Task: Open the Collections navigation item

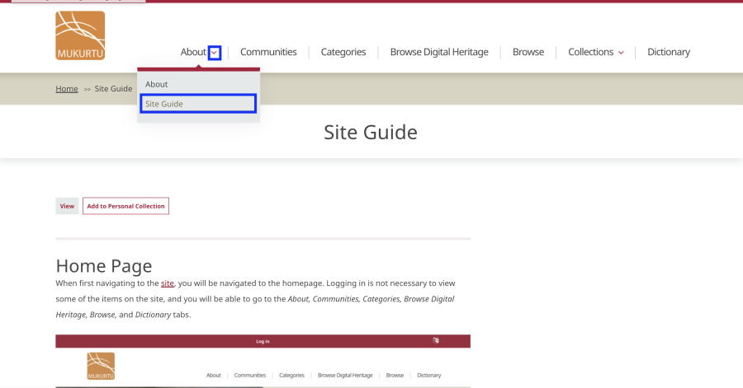Action: (590, 52)
